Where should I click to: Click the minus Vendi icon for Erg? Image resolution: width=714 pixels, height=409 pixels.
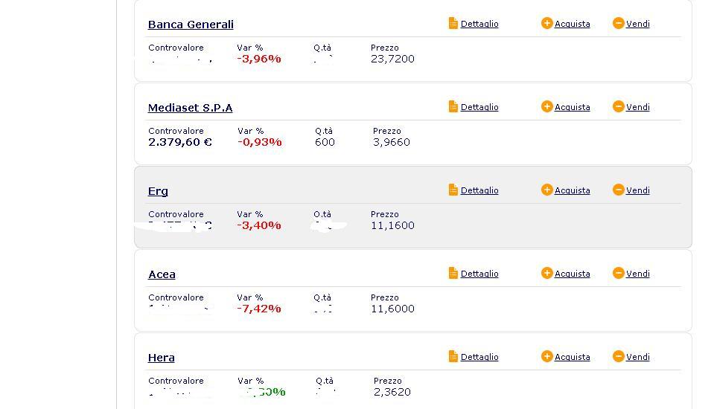[x=618, y=190]
